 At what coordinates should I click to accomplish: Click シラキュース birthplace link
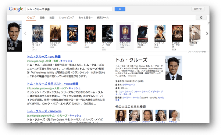point(129,85)
